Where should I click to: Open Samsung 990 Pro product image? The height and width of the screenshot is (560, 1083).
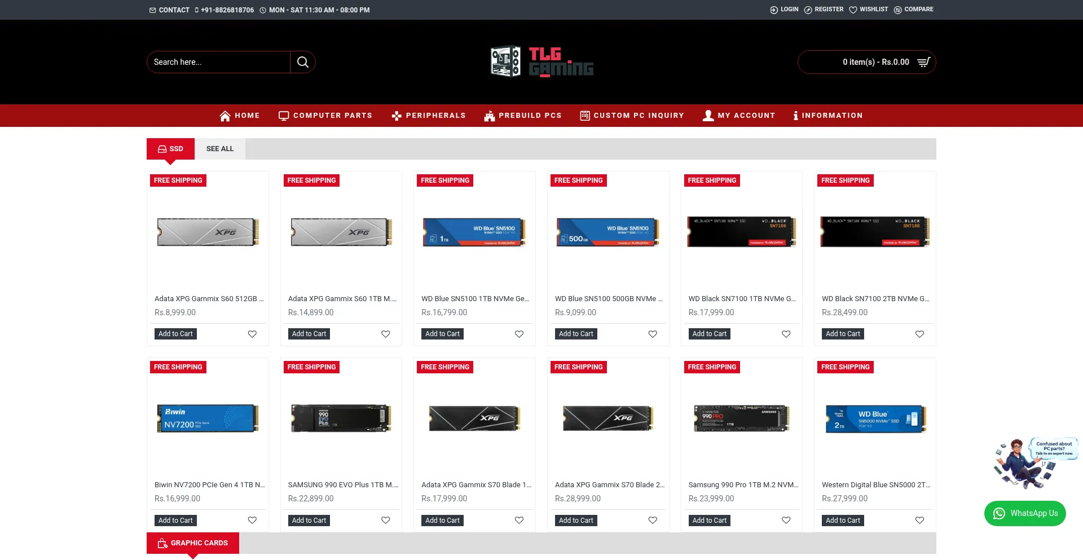pos(742,418)
